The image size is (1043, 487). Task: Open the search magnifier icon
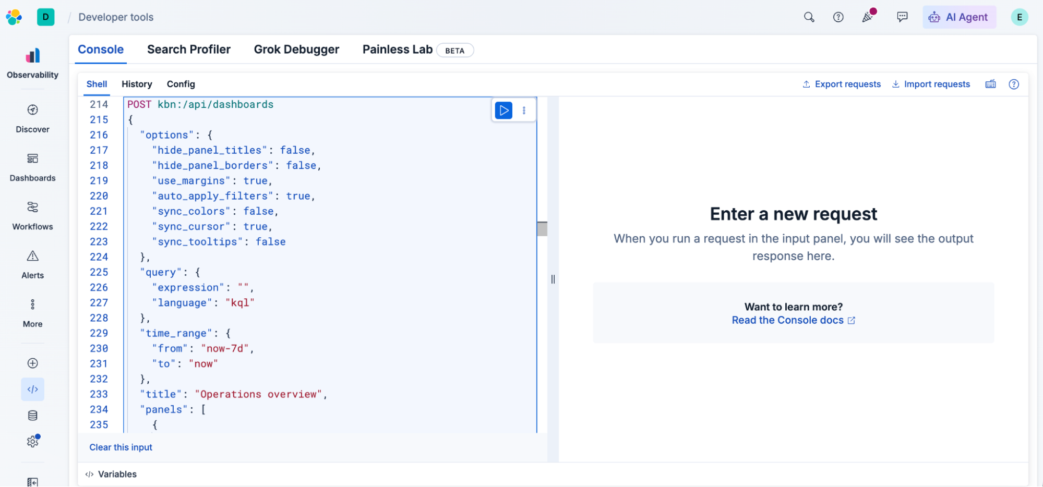point(809,17)
